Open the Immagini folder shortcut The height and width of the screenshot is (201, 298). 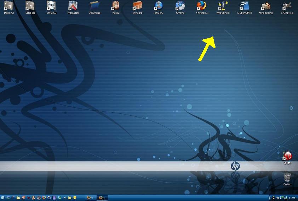pos(137,6)
